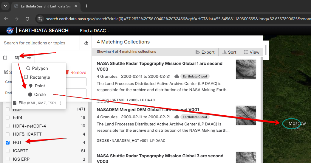The height and width of the screenshot is (163, 311).
Task: Click the Export button
Action: (205, 52)
